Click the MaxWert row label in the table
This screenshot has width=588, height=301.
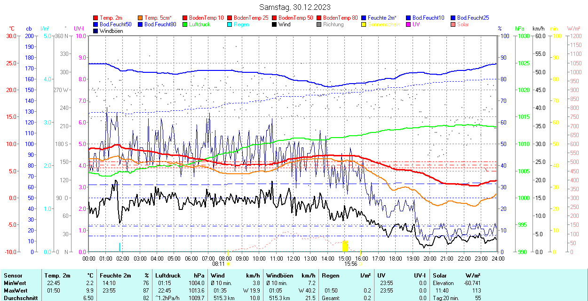tap(16, 291)
